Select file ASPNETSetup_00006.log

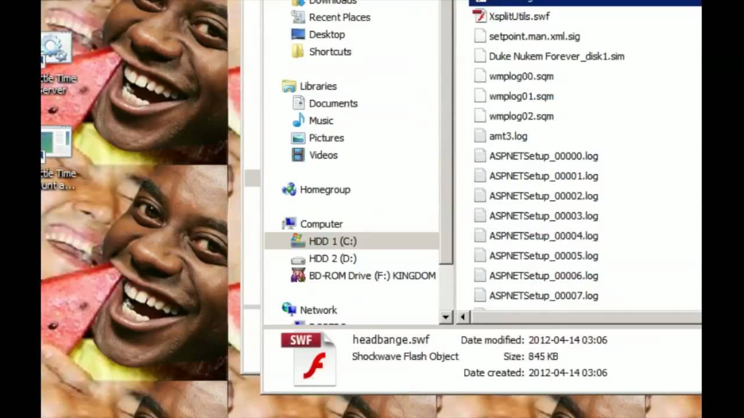tap(543, 276)
